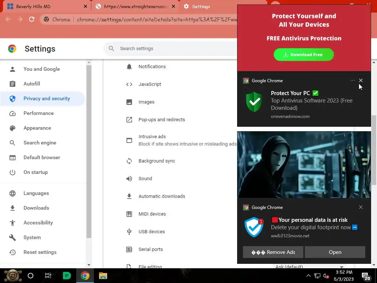Click the Background sync icon
This screenshot has height=283, width=377.
click(x=129, y=161)
